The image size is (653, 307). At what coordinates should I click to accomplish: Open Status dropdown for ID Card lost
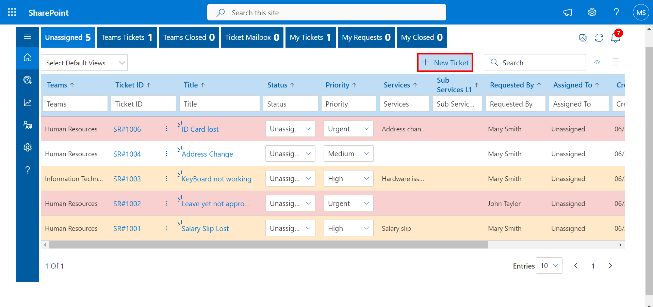pos(290,129)
